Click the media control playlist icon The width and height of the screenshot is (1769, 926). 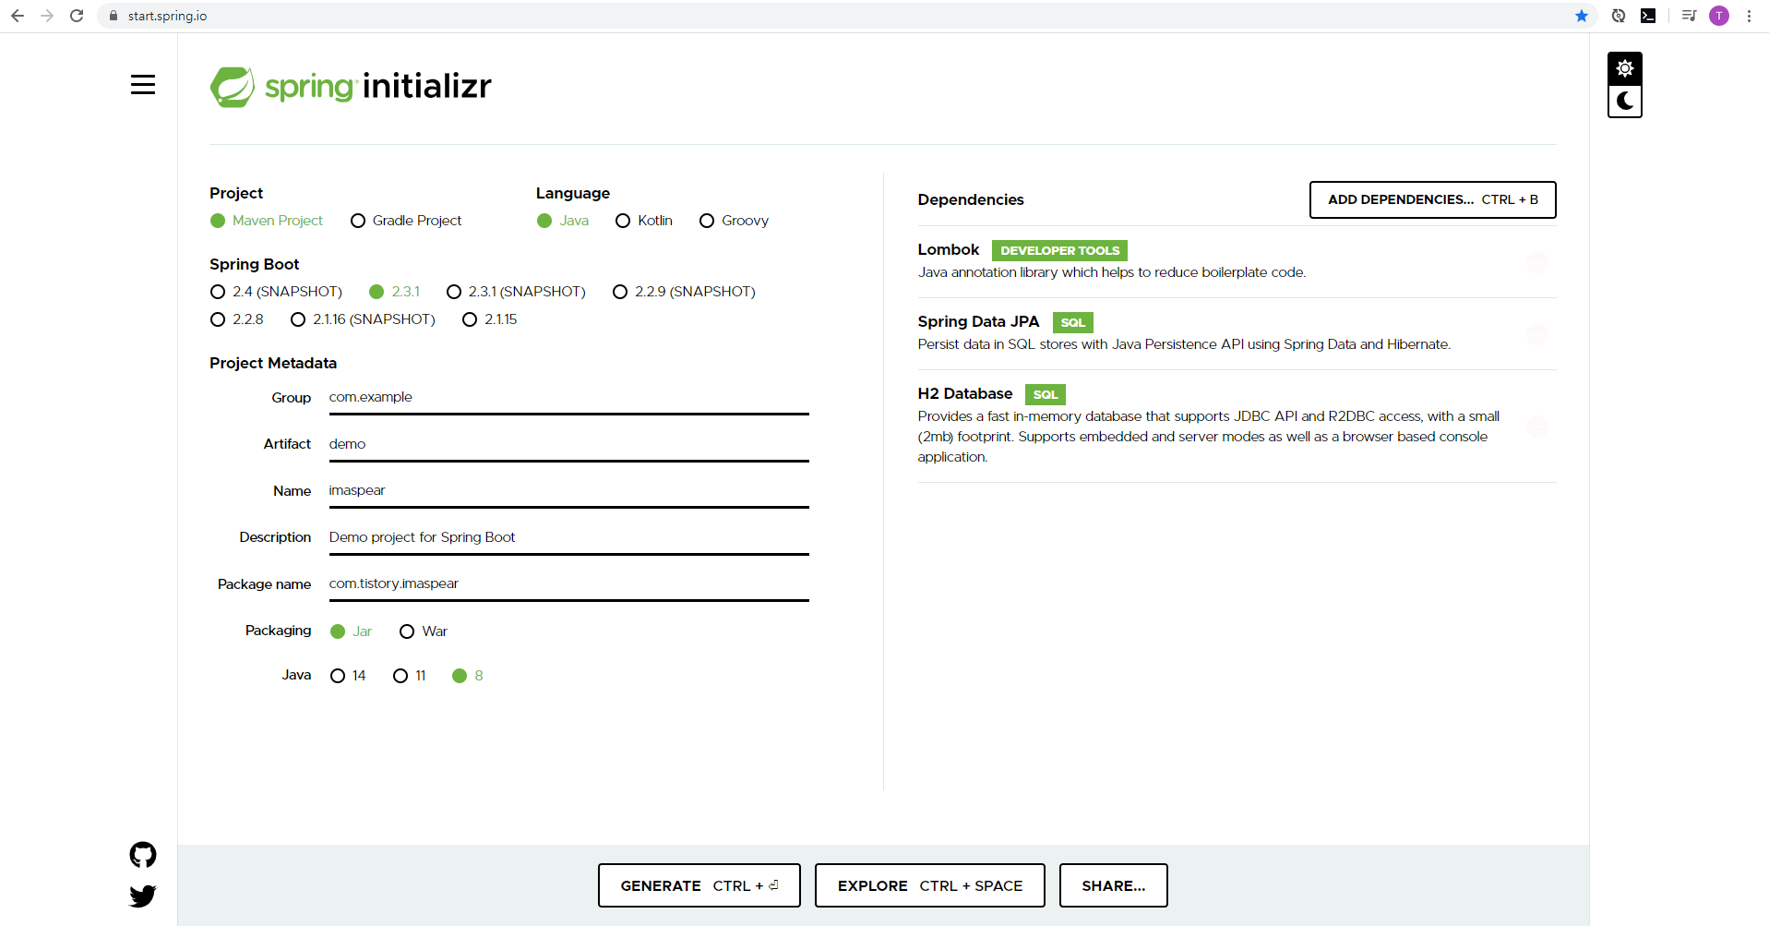(1689, 16)
